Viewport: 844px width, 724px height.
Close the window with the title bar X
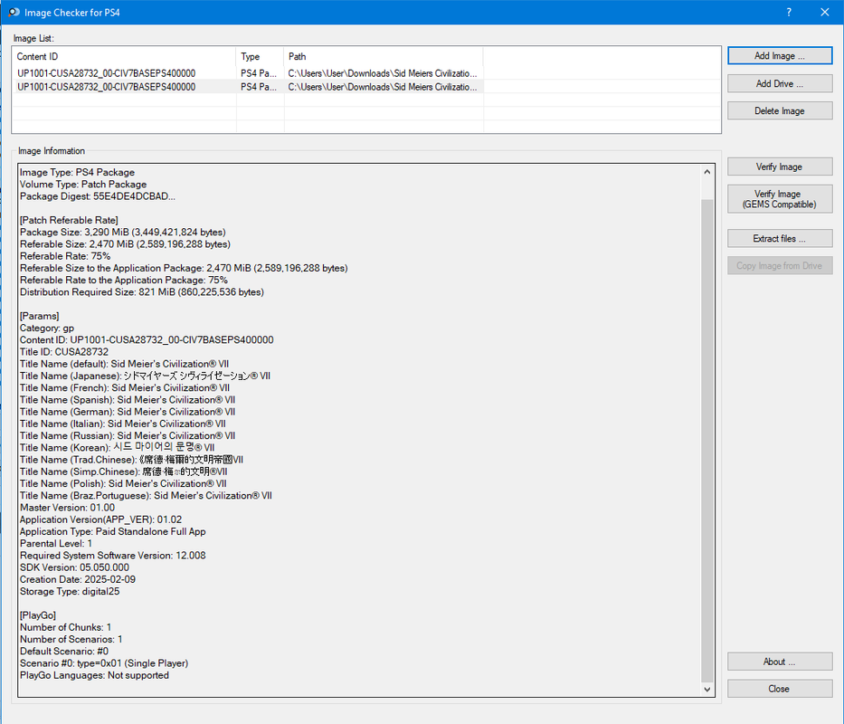click(825, 13)
